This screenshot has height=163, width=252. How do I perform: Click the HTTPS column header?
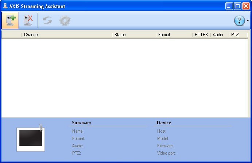pos(201,35)
